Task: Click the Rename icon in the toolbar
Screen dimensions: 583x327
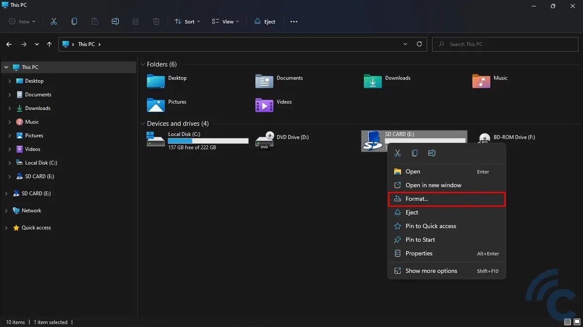Action: pos(115,21)
